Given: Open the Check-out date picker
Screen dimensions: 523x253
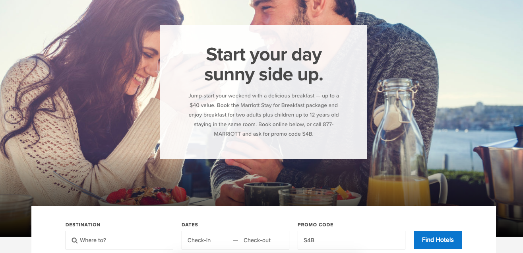Looking at the screenshot, I should coord(257,240).
